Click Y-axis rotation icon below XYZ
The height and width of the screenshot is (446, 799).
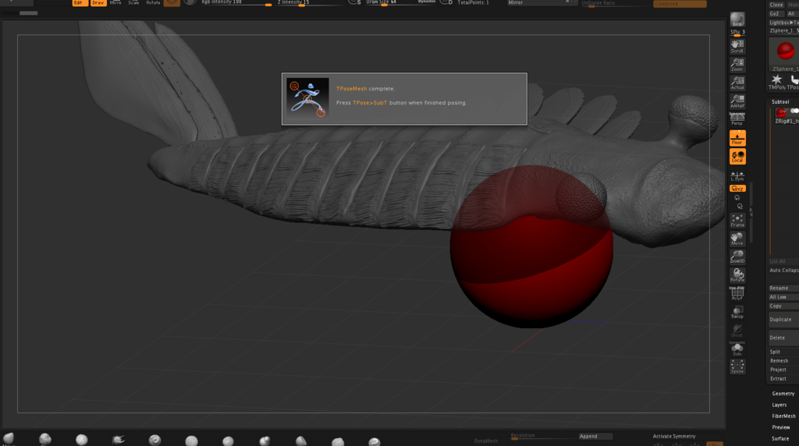point(737,197)
